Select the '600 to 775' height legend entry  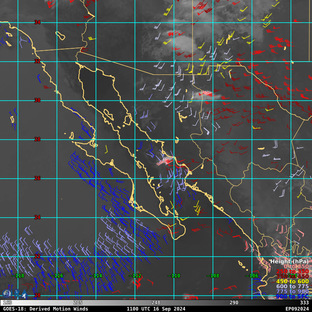coord(292,287)
